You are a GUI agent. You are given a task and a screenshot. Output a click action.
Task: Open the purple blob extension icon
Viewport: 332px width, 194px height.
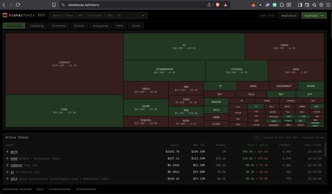(268, 5)
